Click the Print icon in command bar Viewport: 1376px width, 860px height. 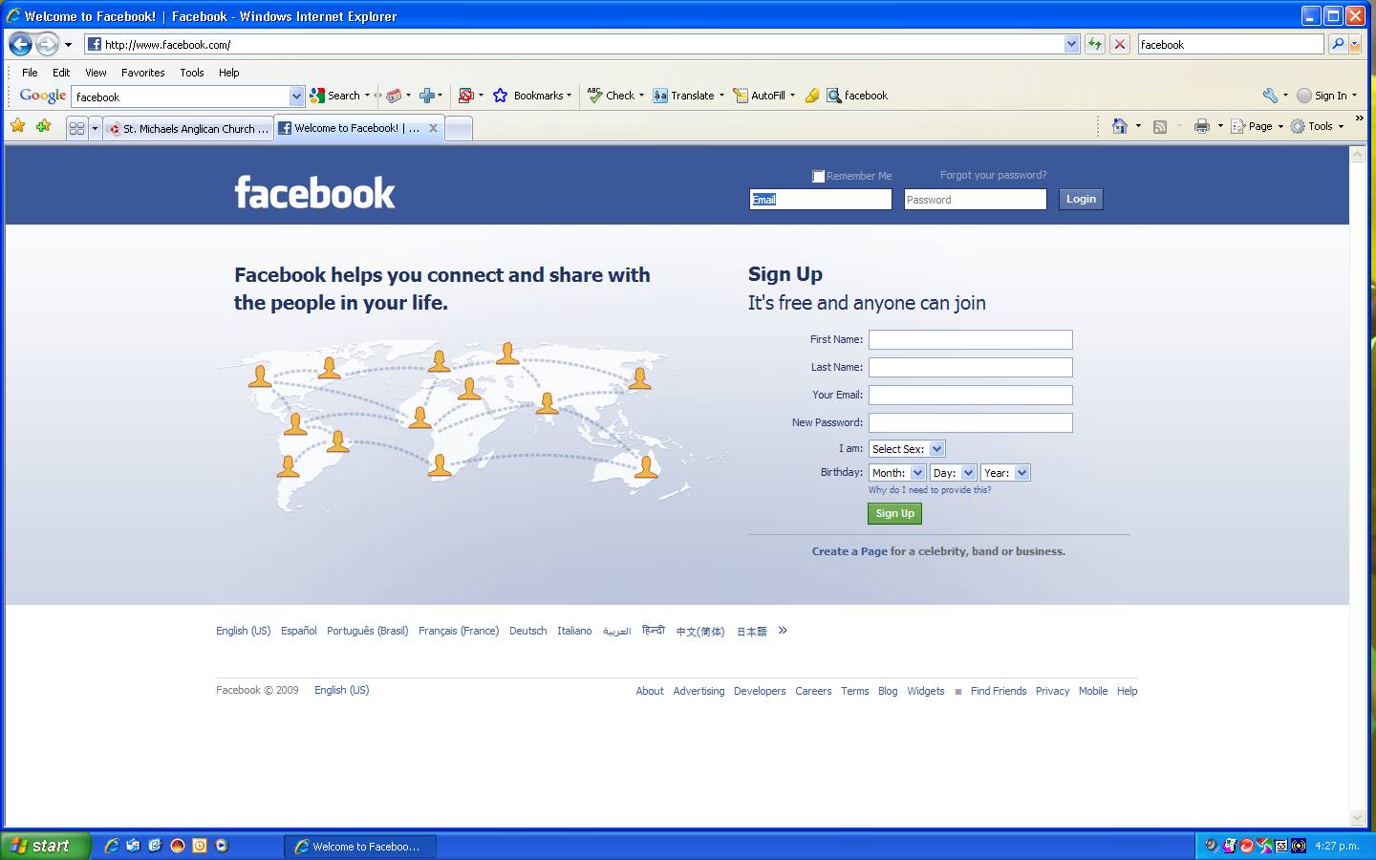pos(1202,126)
